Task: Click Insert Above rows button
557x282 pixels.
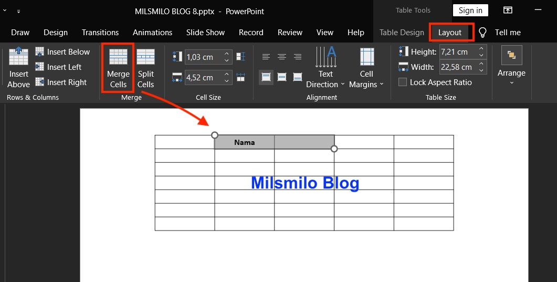Action: click(x=18, y=68)
